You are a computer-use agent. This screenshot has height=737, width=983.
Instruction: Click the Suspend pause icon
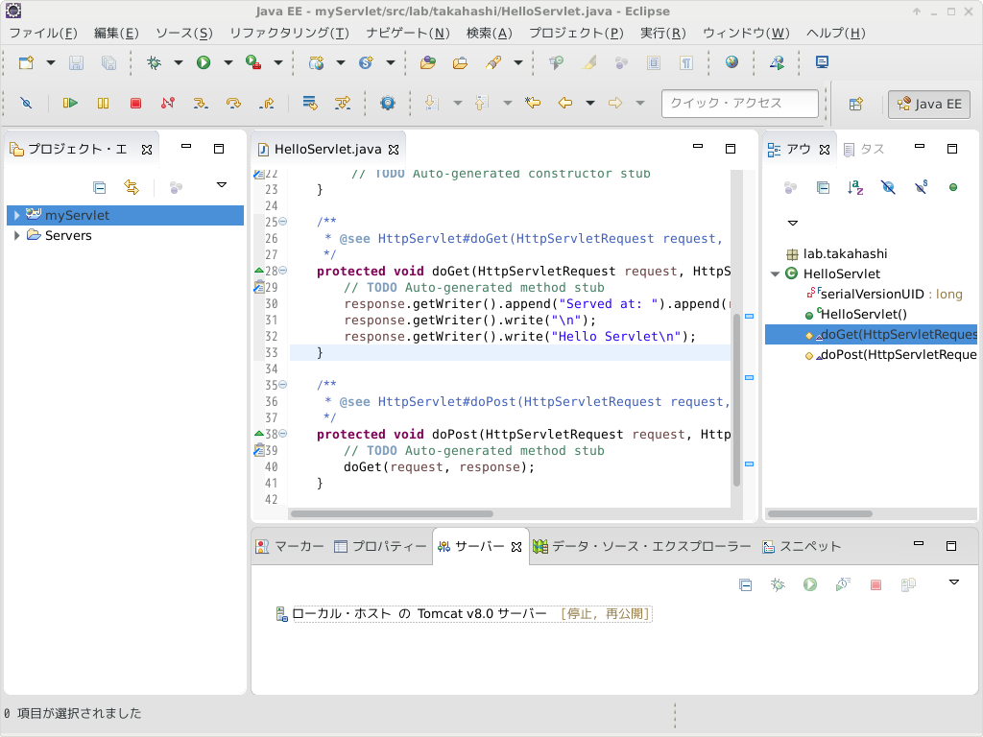pos(103,103)
